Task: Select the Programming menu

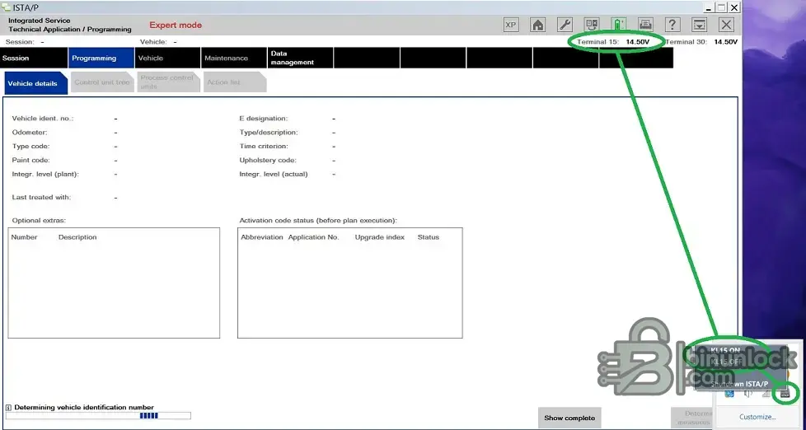Action: coord(101,58)
